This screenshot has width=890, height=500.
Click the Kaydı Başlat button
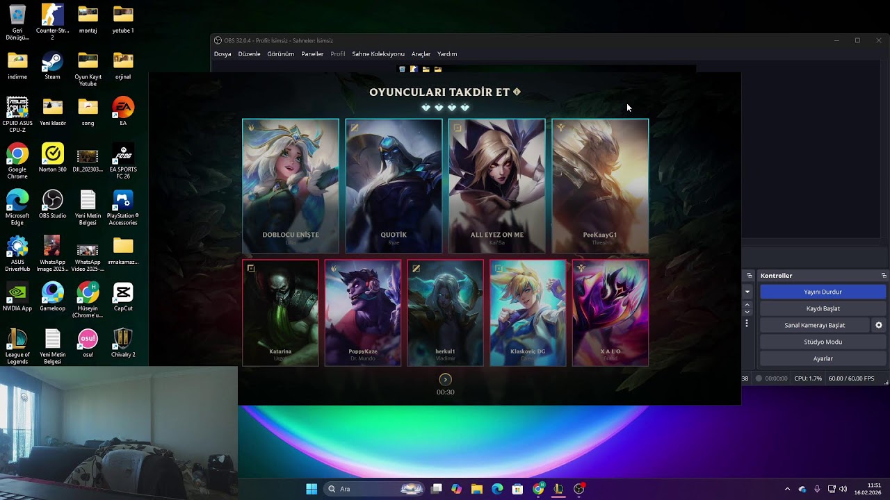823,308
